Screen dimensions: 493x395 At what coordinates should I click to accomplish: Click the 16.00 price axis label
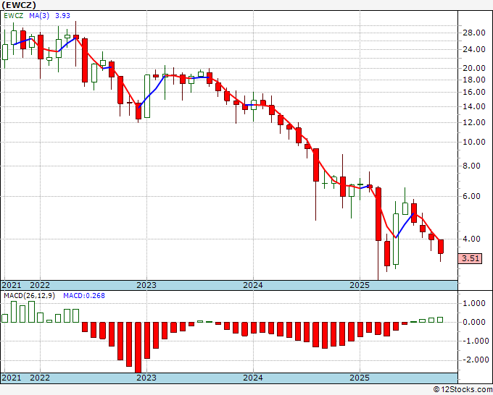(x=474, y=92)
